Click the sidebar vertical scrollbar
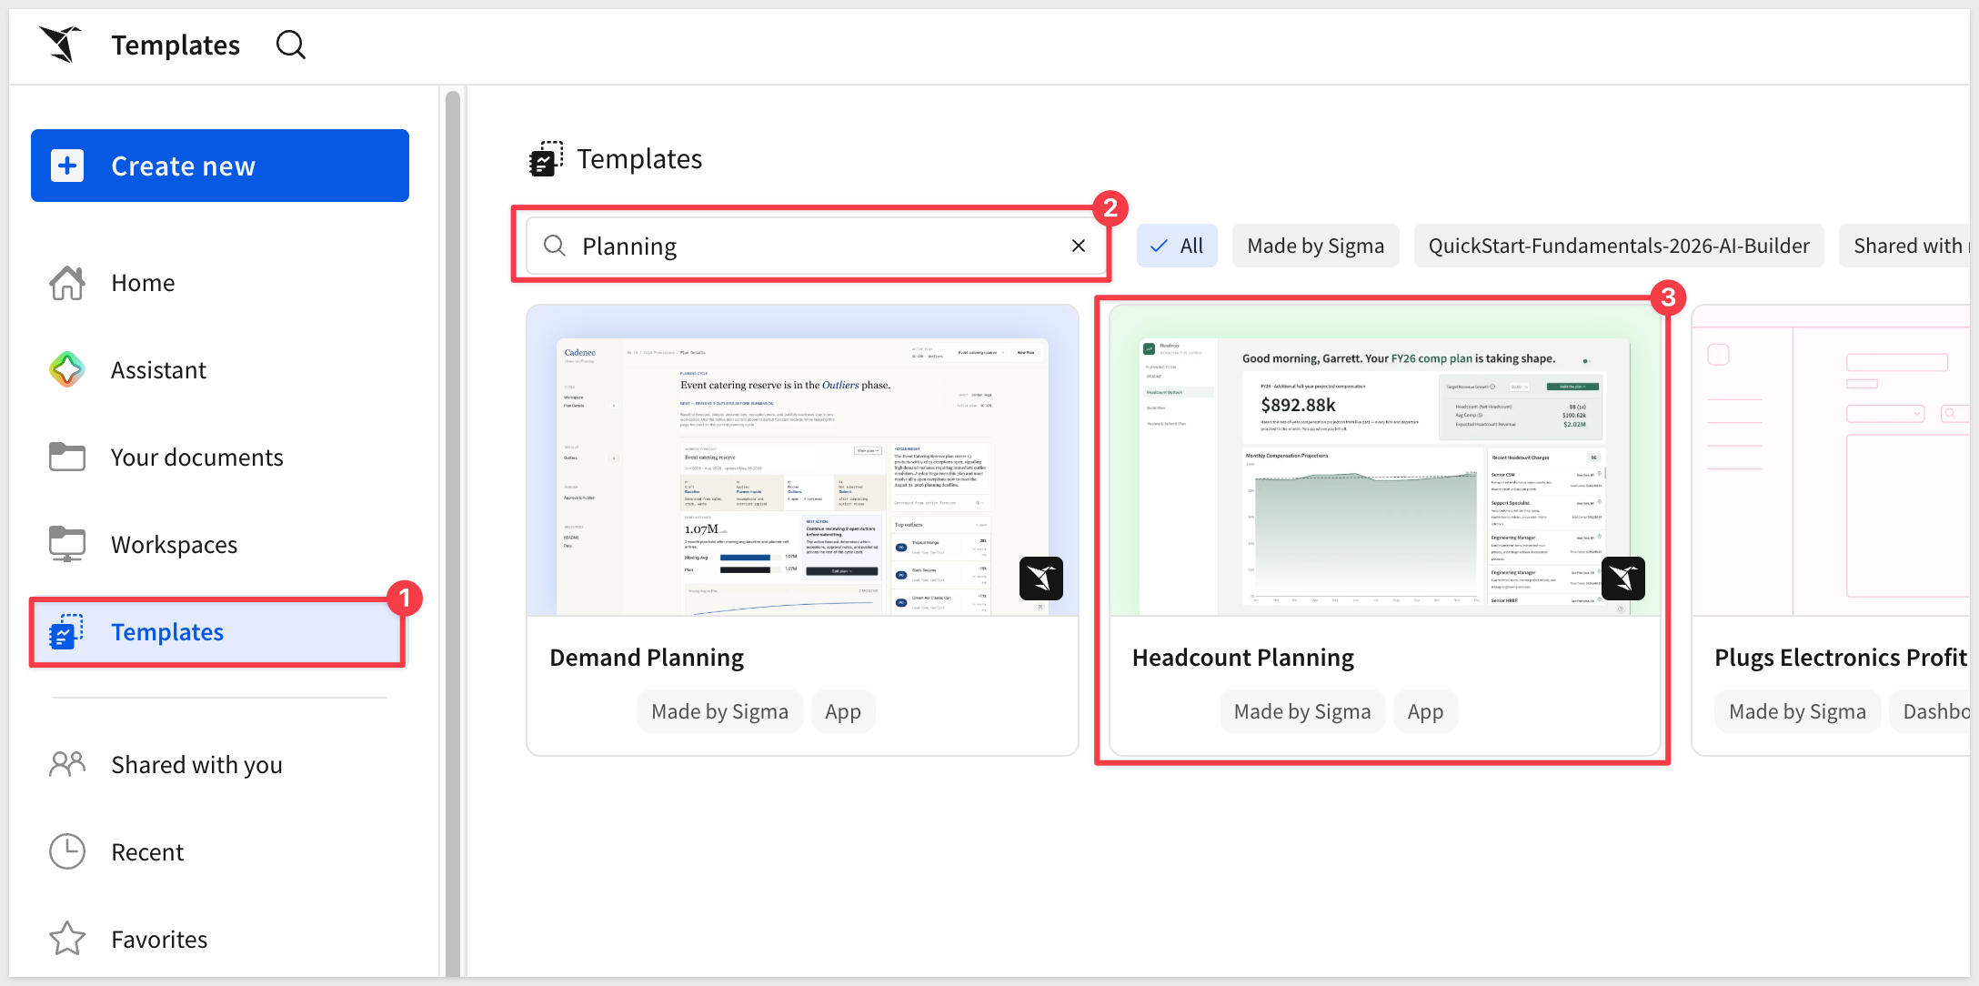This screenshot has width=1979, height=986. click(x=452, y=533)
